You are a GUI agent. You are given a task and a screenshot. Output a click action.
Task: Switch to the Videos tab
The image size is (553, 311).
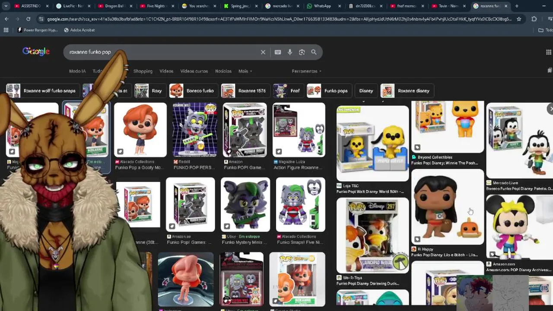coord(166,71)
